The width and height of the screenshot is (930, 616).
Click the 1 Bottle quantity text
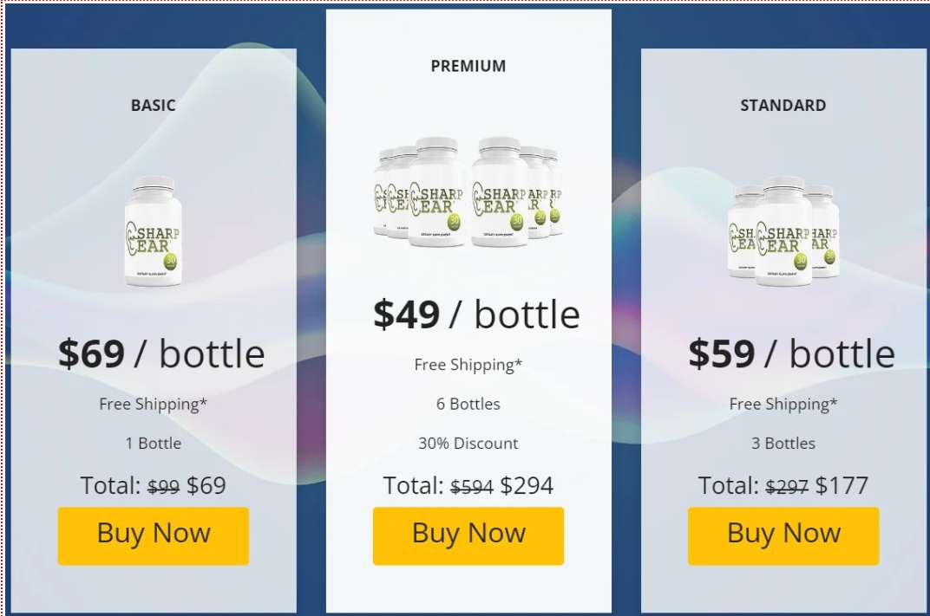[x=154, y=444]
